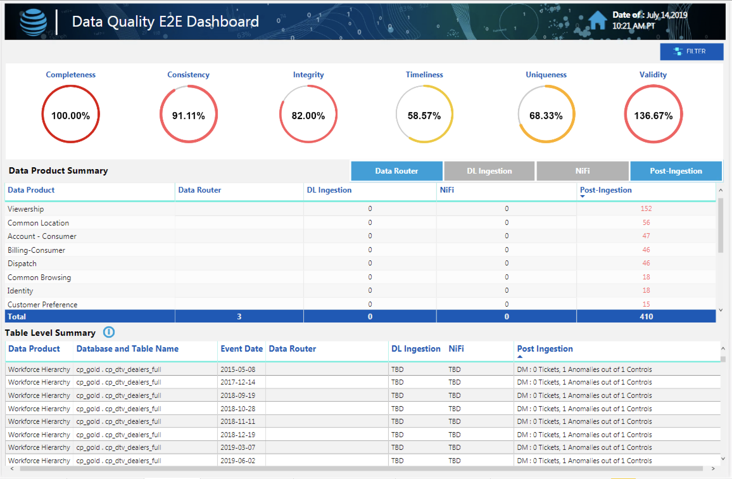The width and height of the screenshot is (732, 479).
Task: Click the Uniqueness 68.33% gauge
Action: pyautogui.click(x=546, y=114)
